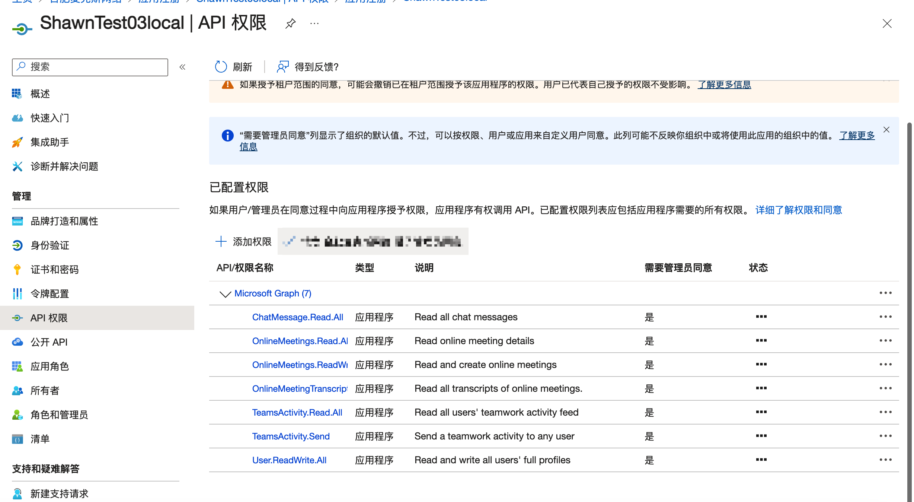
Task: Open context menu for Microsoft Graph group
Action: coord(885,293)
